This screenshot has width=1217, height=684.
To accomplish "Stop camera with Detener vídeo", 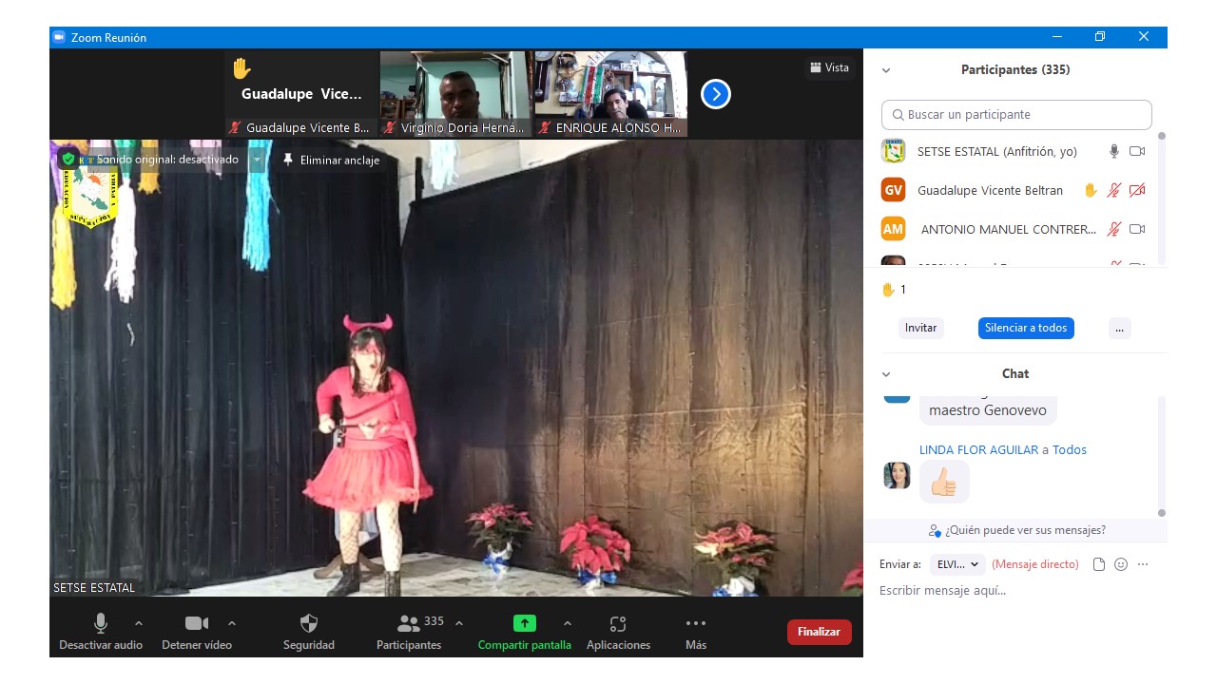I will 197,632.
